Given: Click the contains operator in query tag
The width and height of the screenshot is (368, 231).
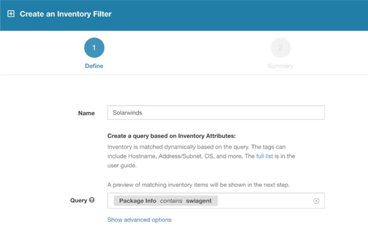Looking at the screenshot, I should 171,201.
